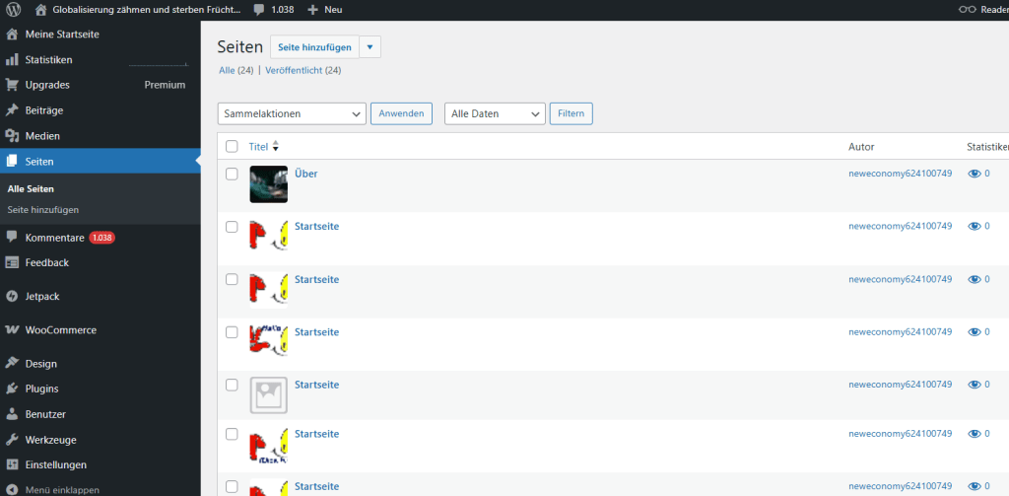Open the Plugins menu
Viewport: 1009px width, 496px height.
coord(41,389)
